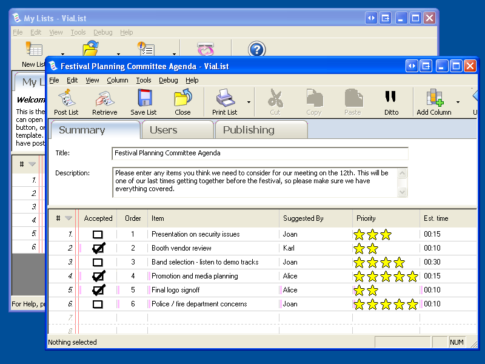
Task: Click the Copy toolbar icon
Action: (x=314, y=98)
